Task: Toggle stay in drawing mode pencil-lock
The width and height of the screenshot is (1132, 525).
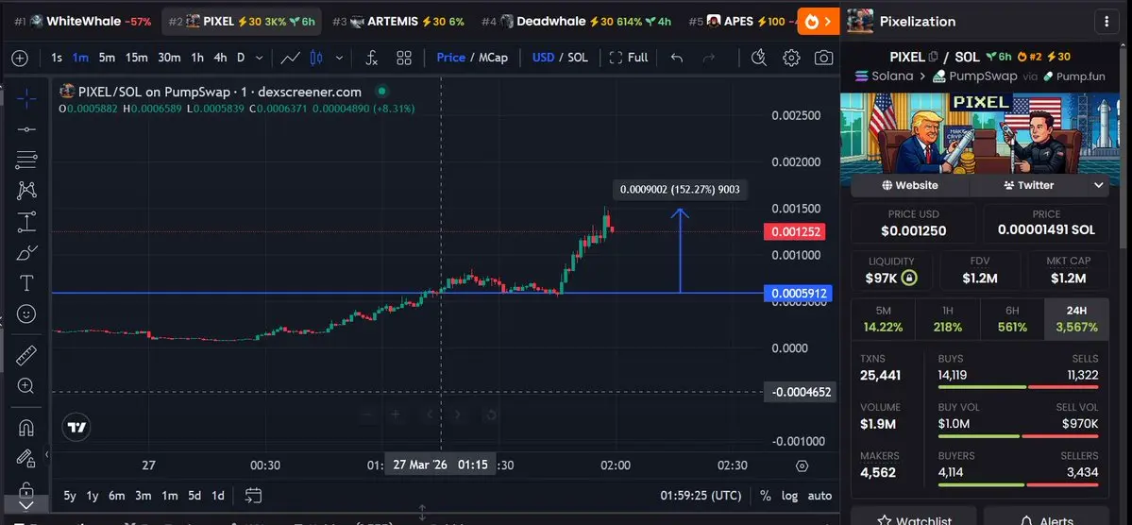Action: pos(26,459)
